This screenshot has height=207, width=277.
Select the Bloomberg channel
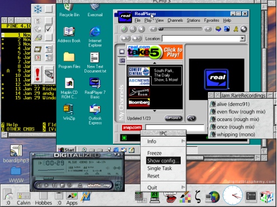pos(139,102)
